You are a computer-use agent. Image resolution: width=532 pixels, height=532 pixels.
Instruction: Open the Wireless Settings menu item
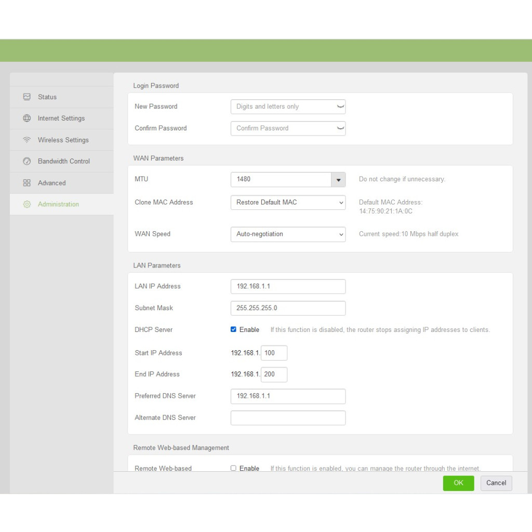tap(63, 140)
